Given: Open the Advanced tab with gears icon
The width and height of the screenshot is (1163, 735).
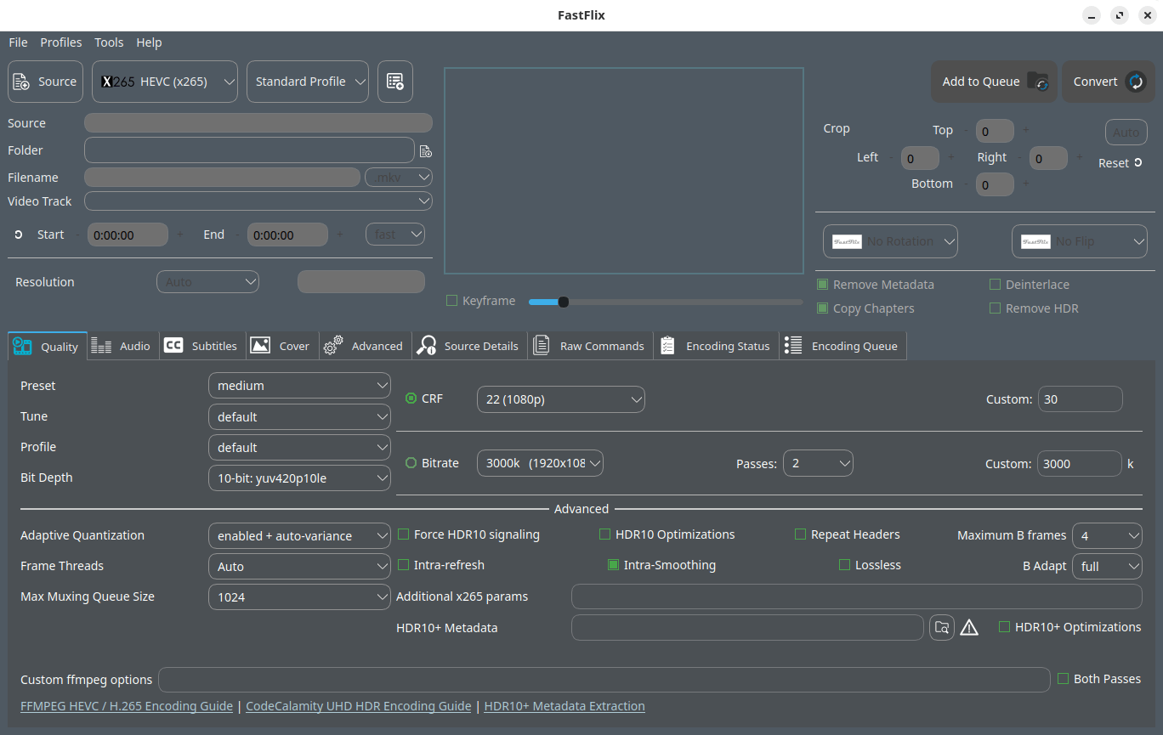Looking at the screenshot, I should point(366,346).
